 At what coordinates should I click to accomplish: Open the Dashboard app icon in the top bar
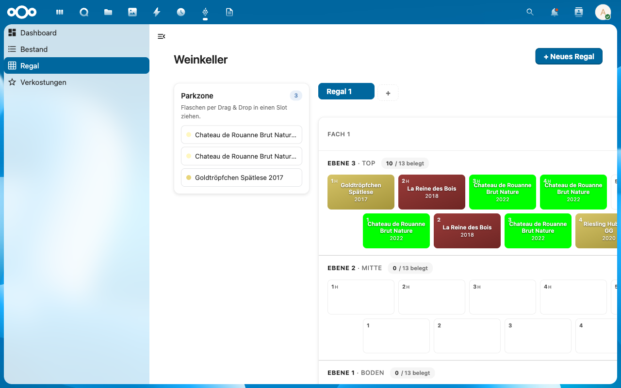pyautogui.click(x=60, y=12)
